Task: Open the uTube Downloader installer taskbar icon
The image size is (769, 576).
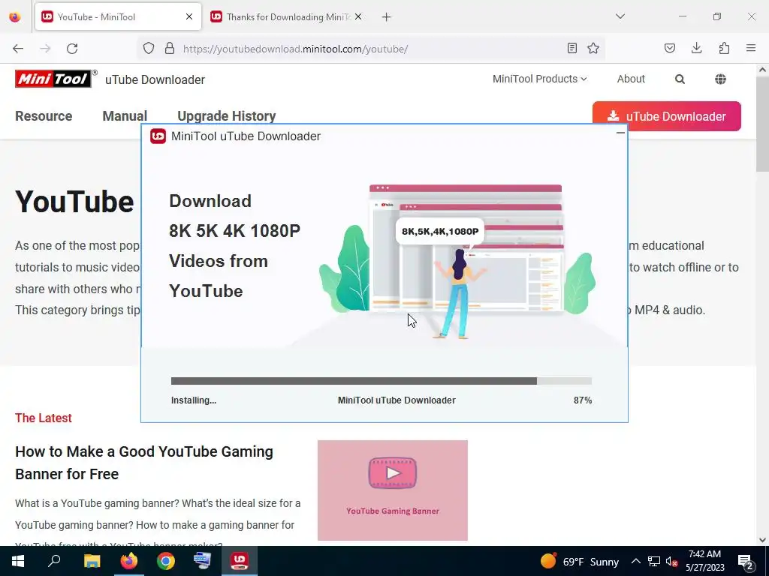Action: pos(240,561)
